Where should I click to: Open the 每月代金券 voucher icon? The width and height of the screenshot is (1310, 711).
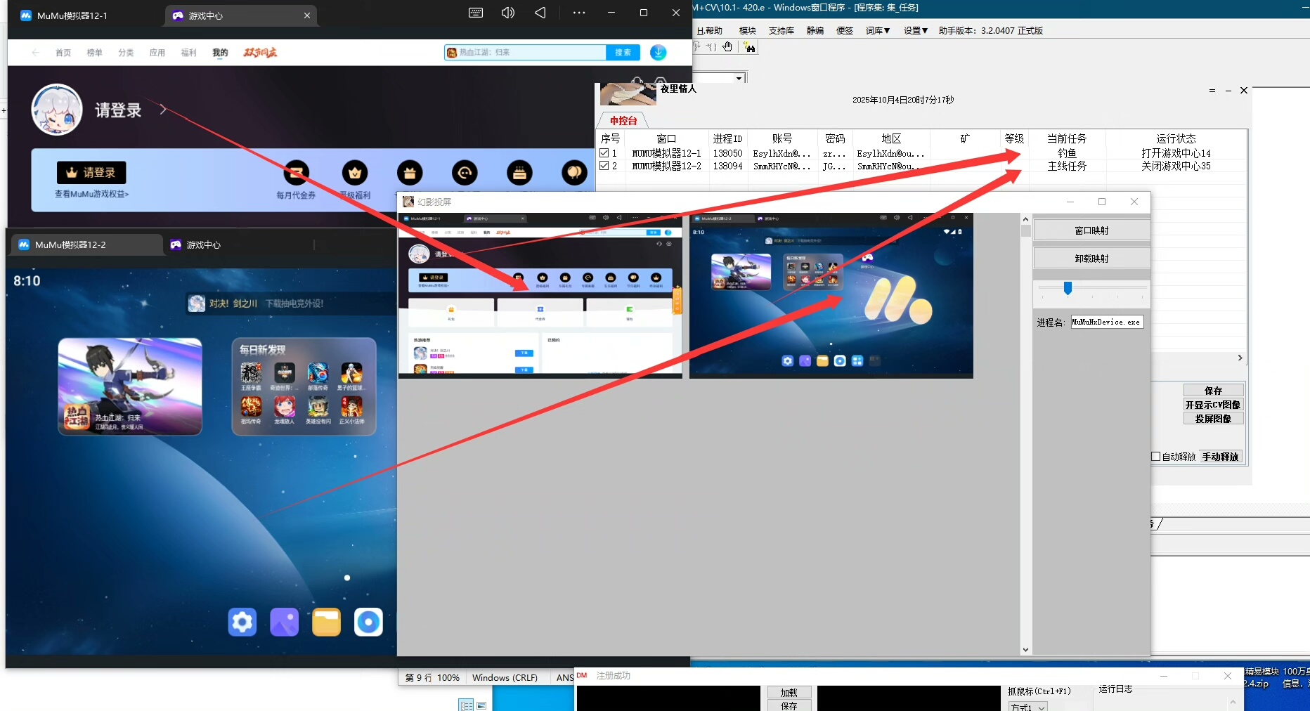[297, 173]
